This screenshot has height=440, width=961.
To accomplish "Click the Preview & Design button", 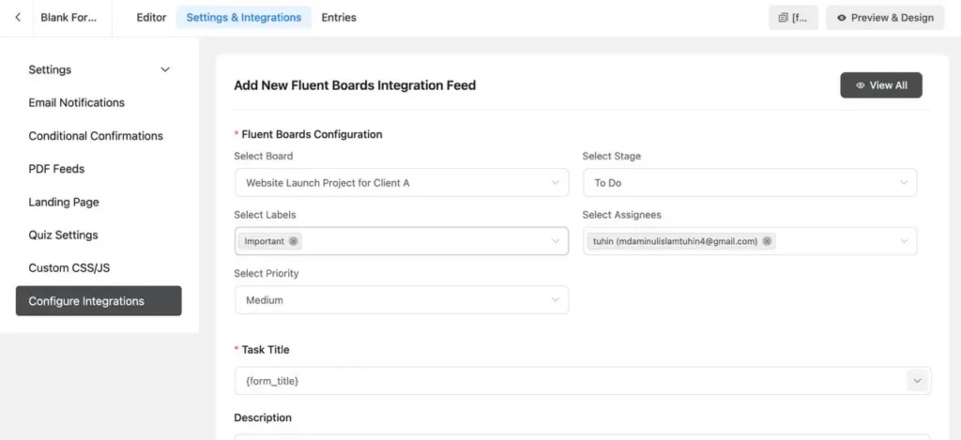I will 885,18.
